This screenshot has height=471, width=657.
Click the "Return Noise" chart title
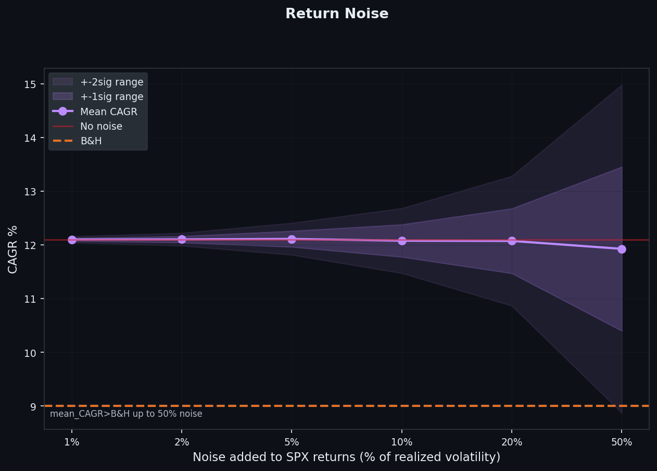337,14
